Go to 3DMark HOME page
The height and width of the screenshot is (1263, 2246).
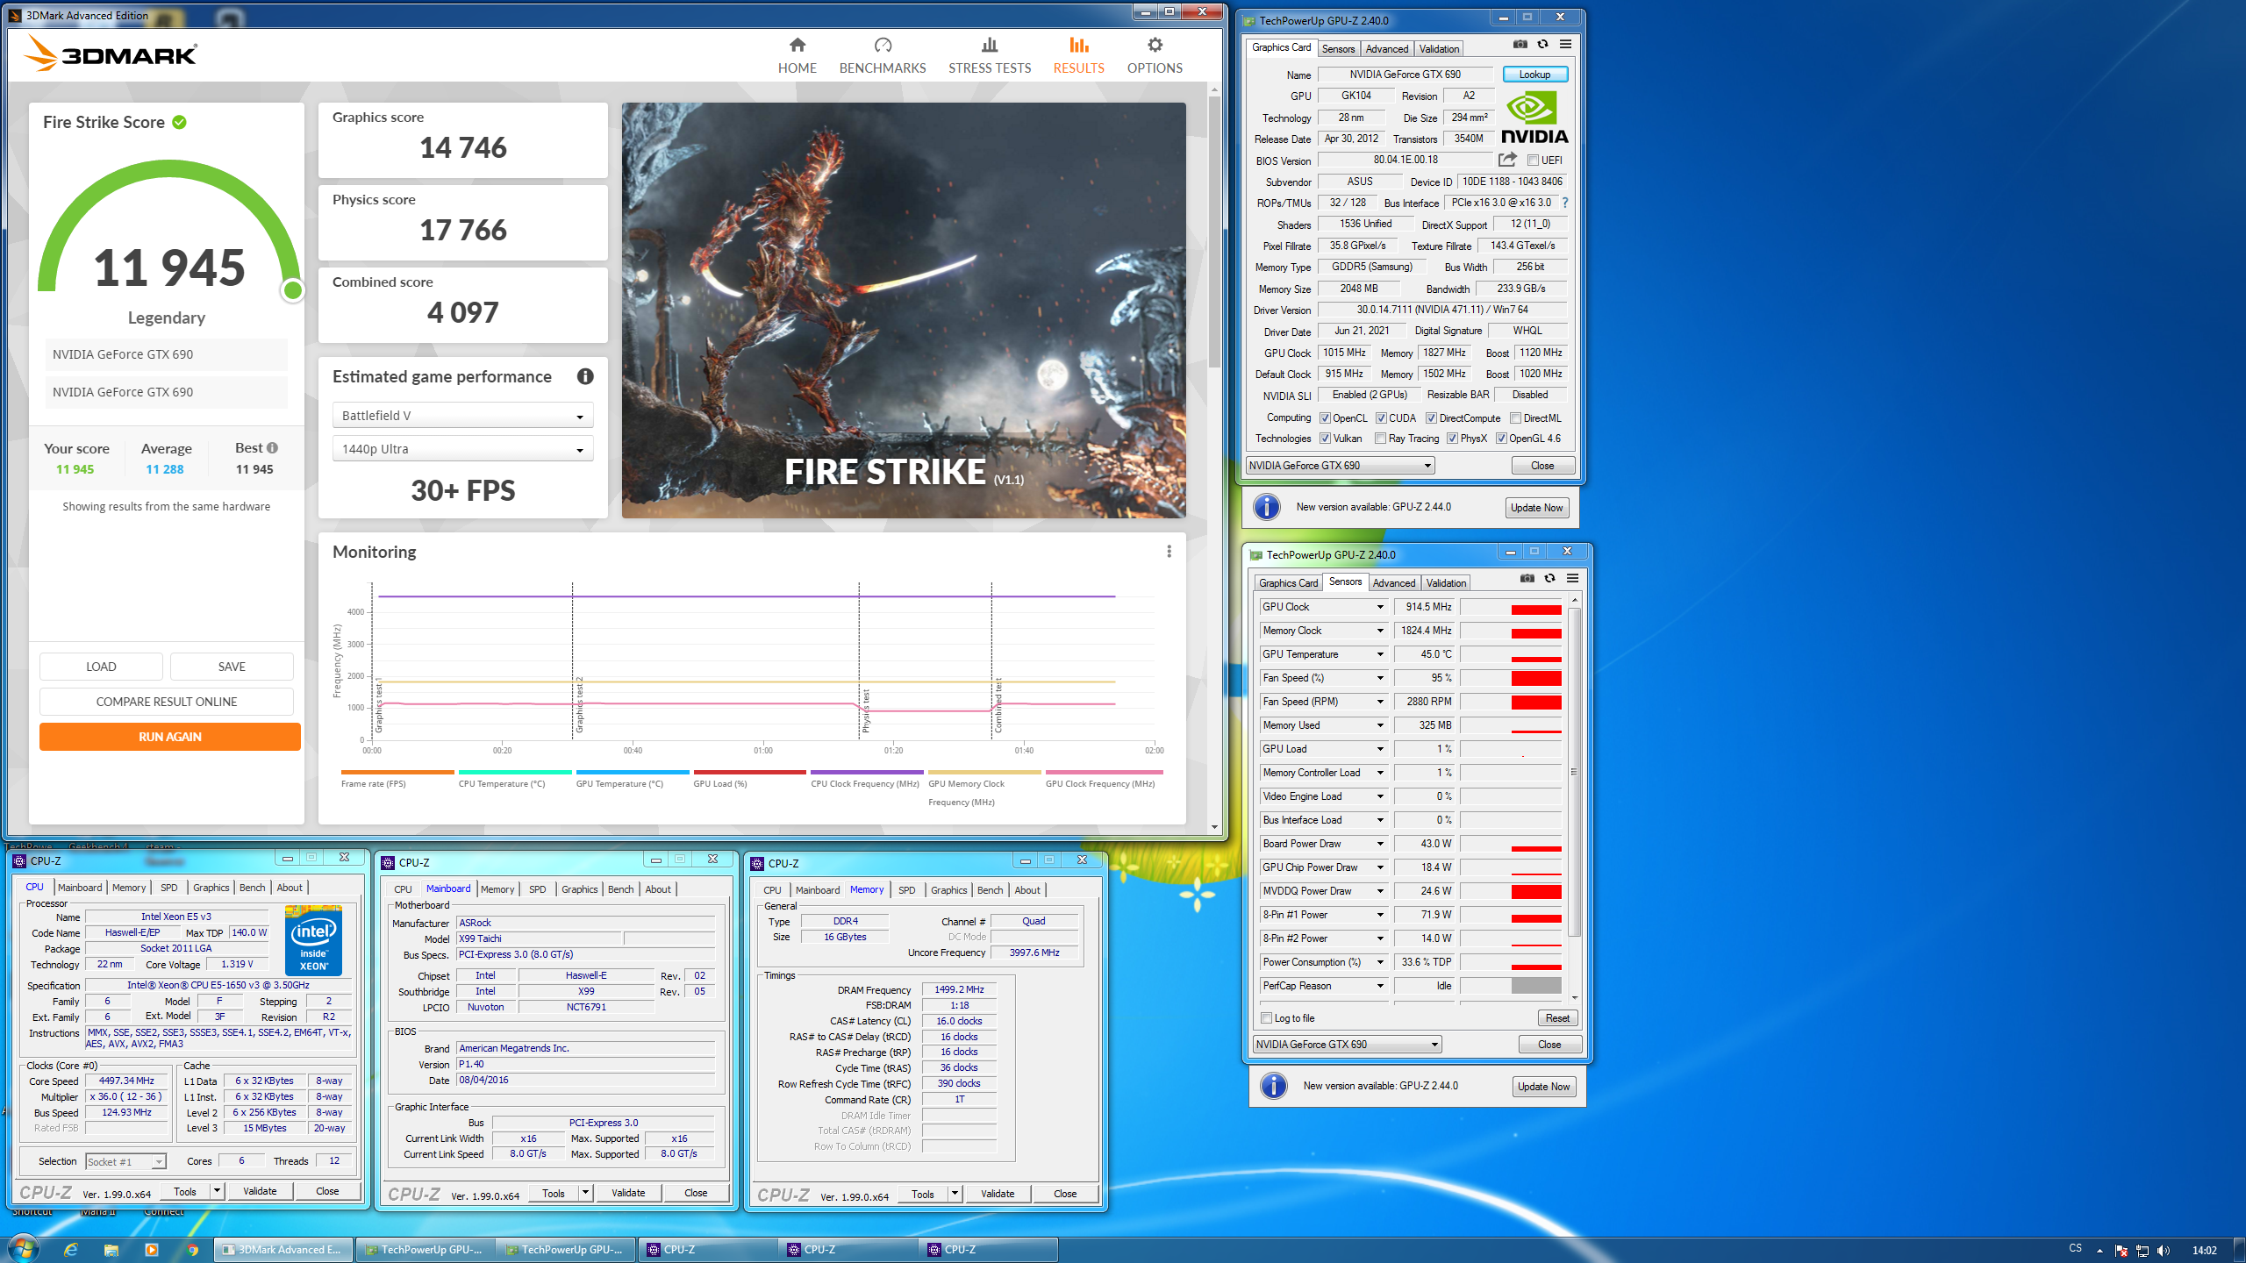pos(797,55)
